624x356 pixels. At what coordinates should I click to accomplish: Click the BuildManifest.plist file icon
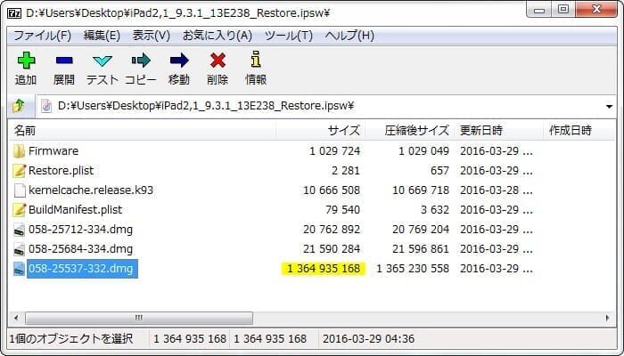click(x=19, y=209)
